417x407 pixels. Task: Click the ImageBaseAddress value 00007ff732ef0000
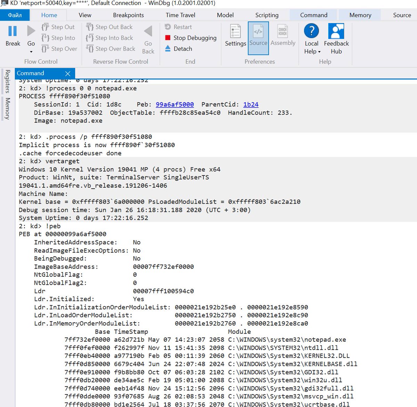163,267
